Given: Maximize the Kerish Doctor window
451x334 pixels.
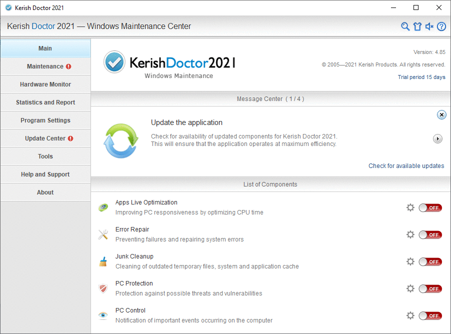Looking at the screenshot, I should pyautogui.click(x=416, y=8).
